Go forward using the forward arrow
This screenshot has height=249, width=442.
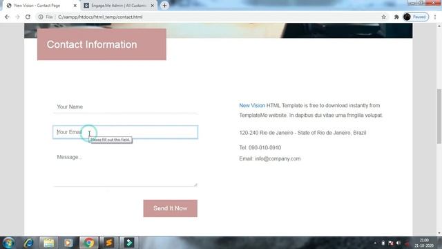point(17,17)
